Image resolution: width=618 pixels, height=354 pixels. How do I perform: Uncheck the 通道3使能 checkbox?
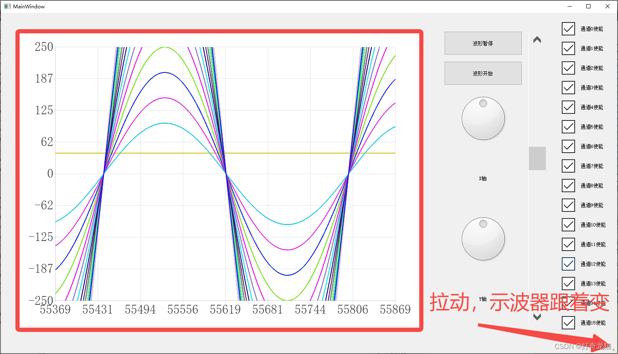(x=568, y=88)
